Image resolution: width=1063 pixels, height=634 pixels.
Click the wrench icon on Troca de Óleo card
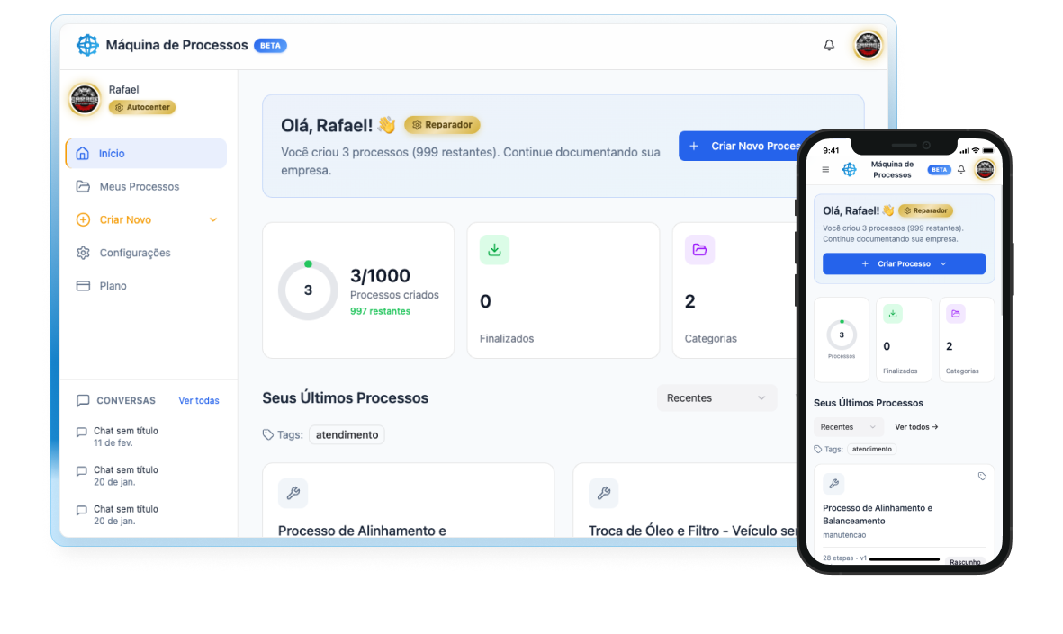603,493
